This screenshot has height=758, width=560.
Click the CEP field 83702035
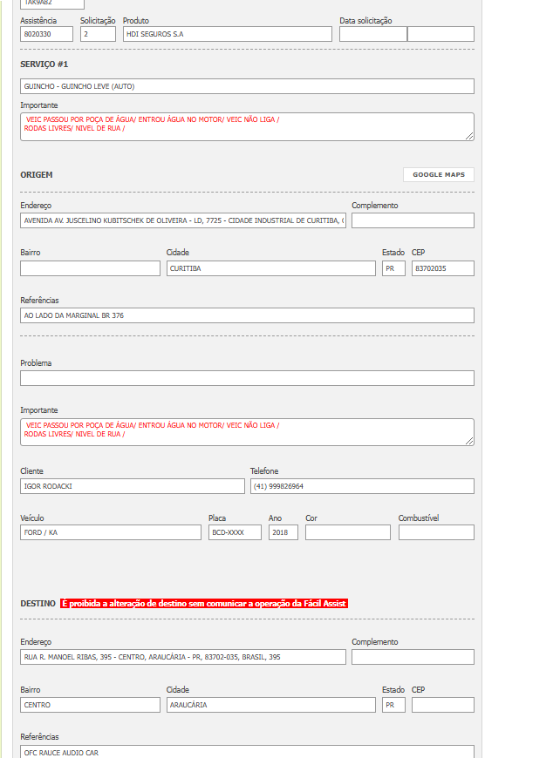click(x=443, y=268)
